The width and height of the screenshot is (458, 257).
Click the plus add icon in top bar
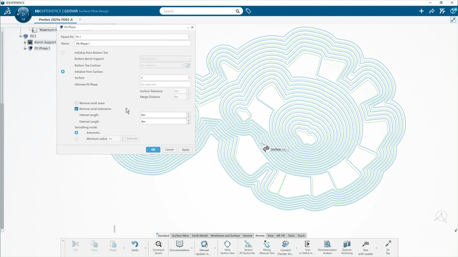click(x=421, y=11)
